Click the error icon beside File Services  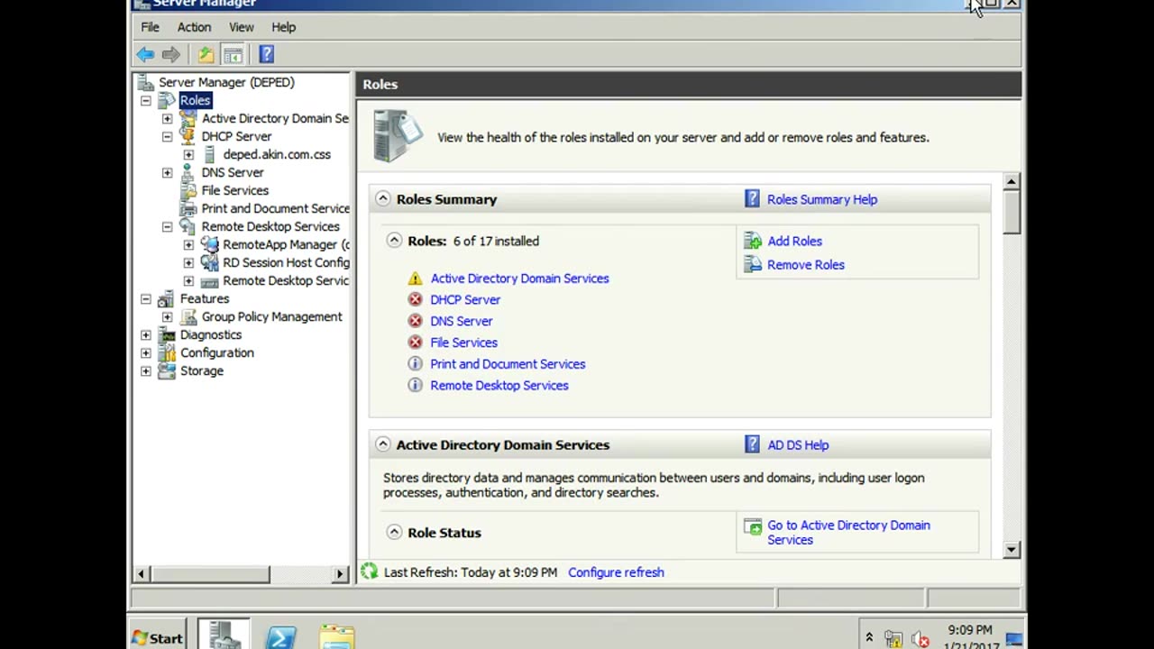click(x=415, y=343)
